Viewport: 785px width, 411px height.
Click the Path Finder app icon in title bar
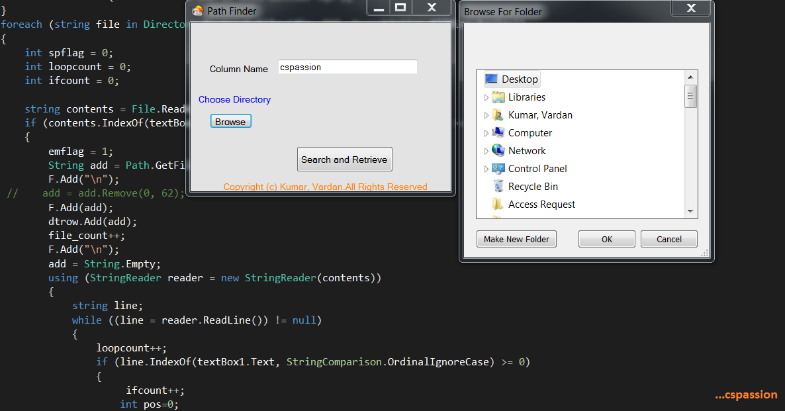[198, 11]
